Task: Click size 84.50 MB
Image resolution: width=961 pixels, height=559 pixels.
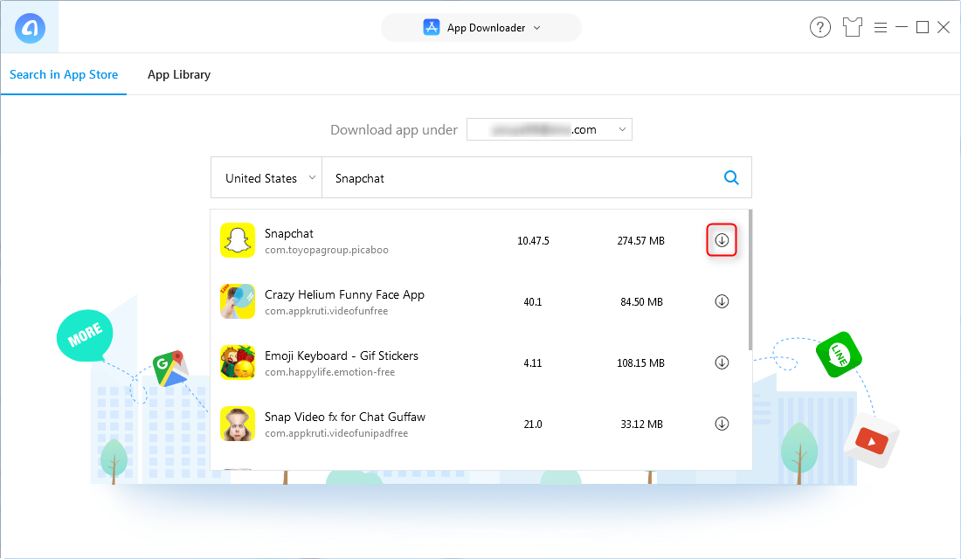Action: [642, 302]
